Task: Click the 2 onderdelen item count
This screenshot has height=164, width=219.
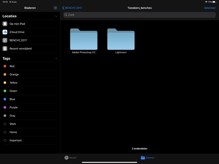Action: tap(140, 149)
